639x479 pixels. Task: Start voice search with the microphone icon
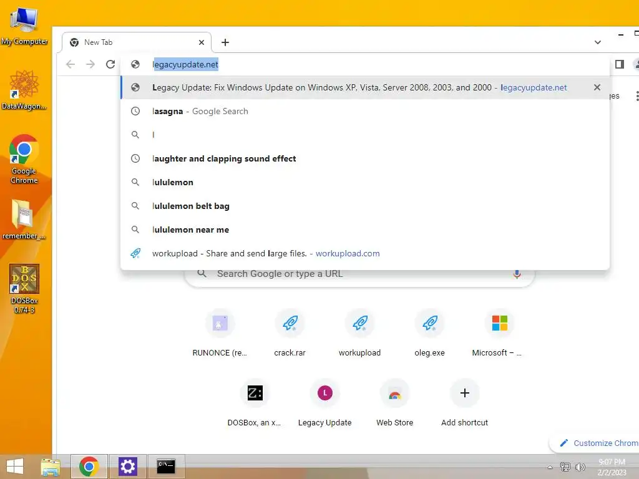(x=517, y=274)
